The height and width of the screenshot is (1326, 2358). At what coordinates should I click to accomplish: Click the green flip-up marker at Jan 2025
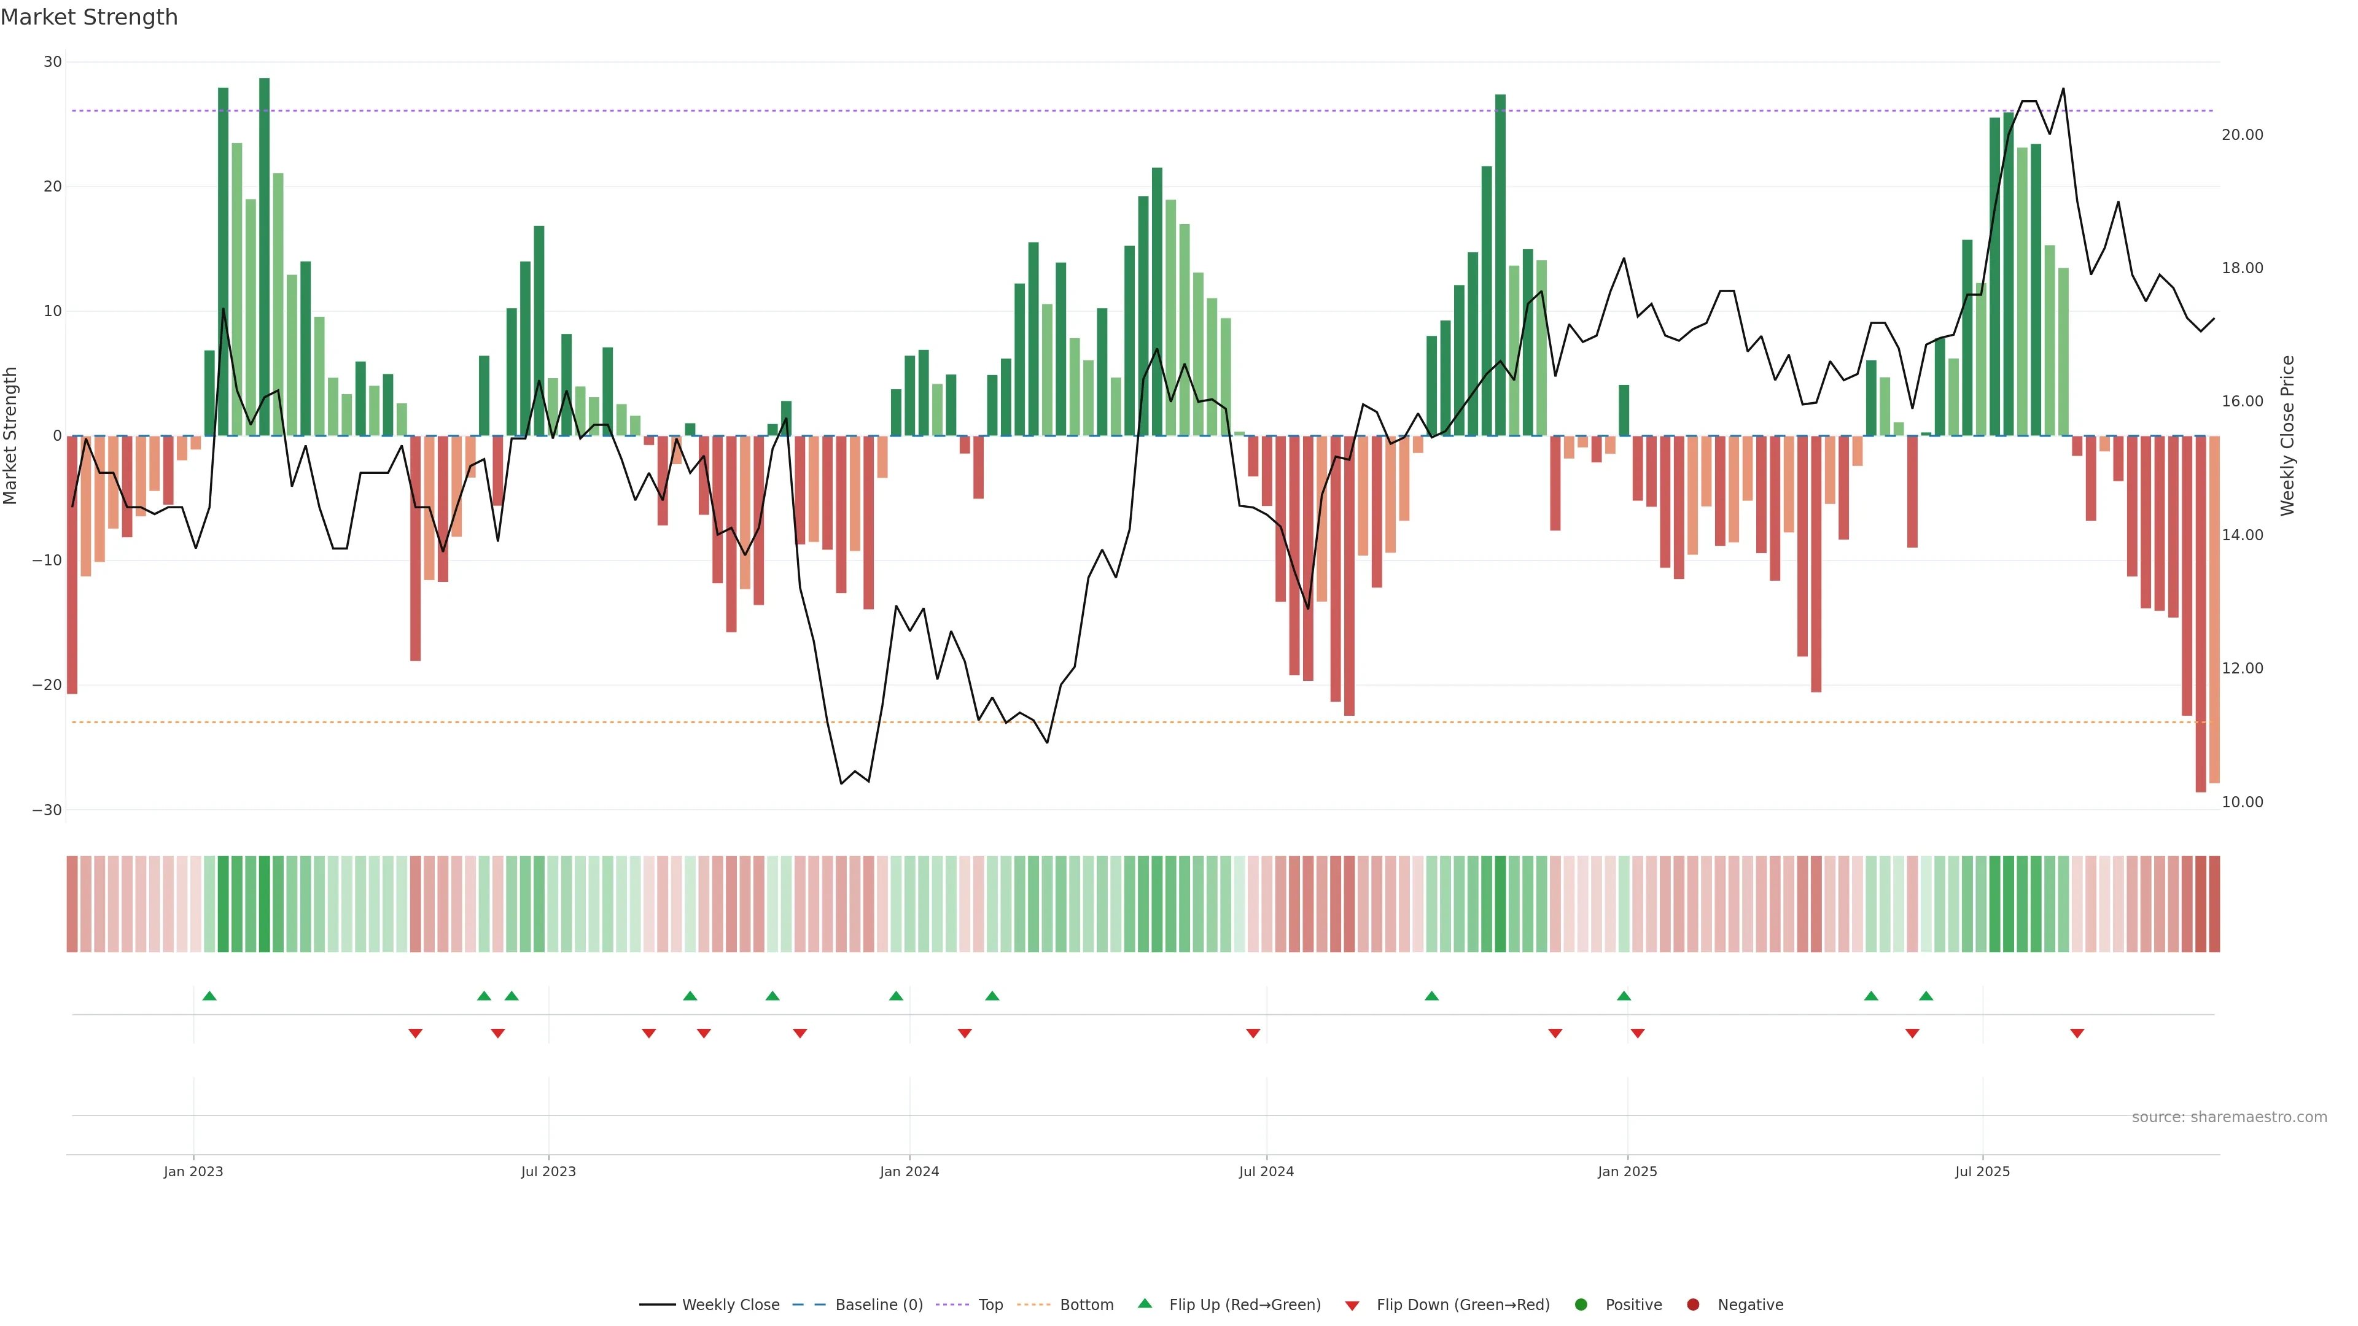pyautogui.click(x=1624, y=996)
